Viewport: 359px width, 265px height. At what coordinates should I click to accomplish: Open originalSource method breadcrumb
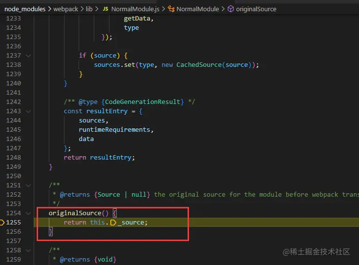point(256,9)
